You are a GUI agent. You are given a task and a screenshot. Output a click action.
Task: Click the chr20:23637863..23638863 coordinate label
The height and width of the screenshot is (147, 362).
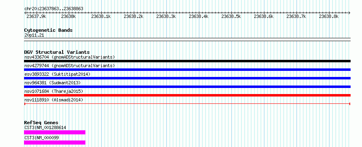click(x=54, y=9)
